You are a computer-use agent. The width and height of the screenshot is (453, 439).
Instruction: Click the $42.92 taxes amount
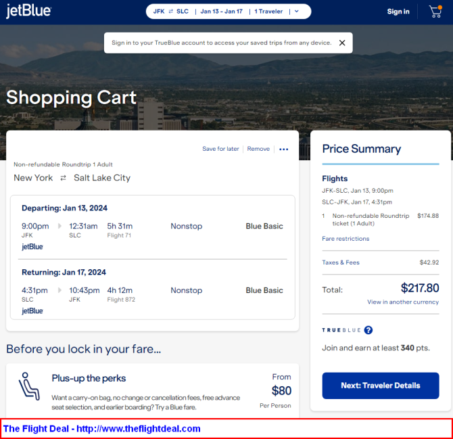(429, 262)
